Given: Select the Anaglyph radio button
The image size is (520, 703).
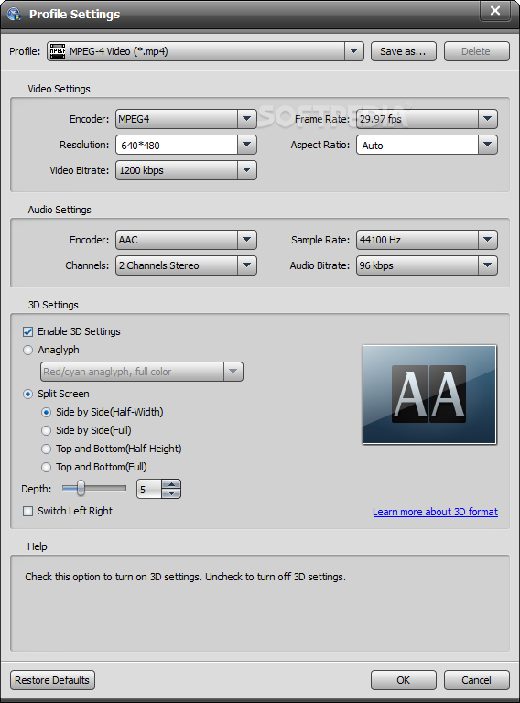Looking at the screenshot, I should click(27, 351).
